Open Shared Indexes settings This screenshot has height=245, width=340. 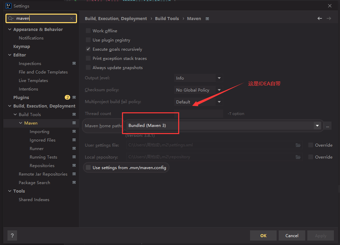click(x=34, y=199)
